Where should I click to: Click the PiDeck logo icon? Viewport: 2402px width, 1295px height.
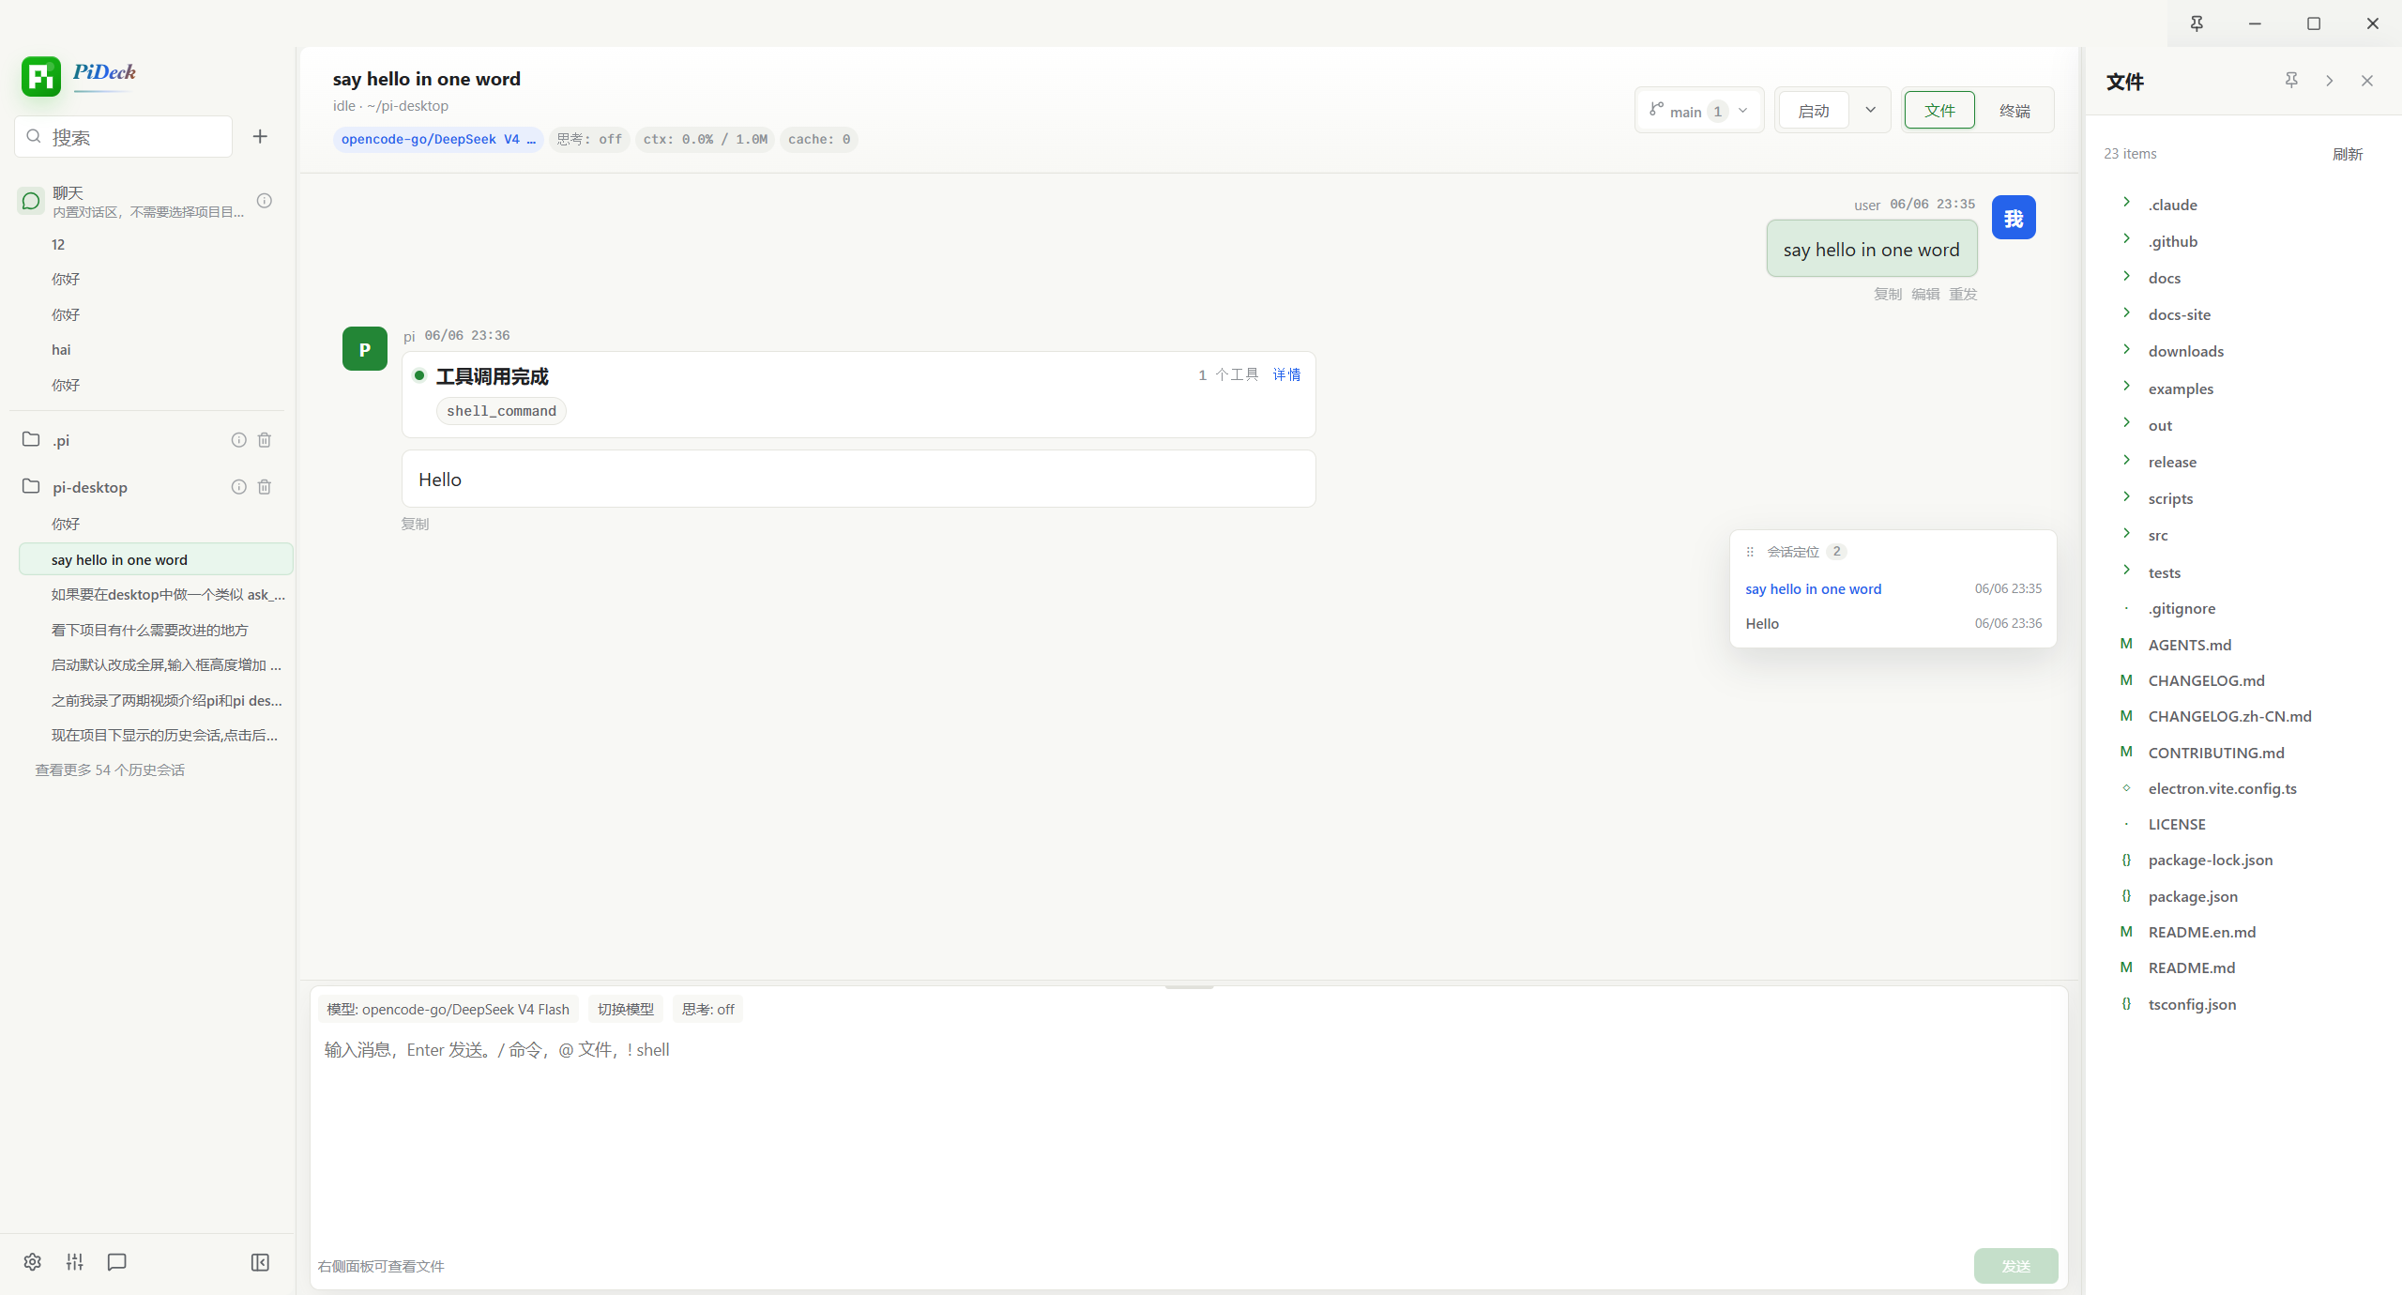pyautogui.click(x=41, y=76)
